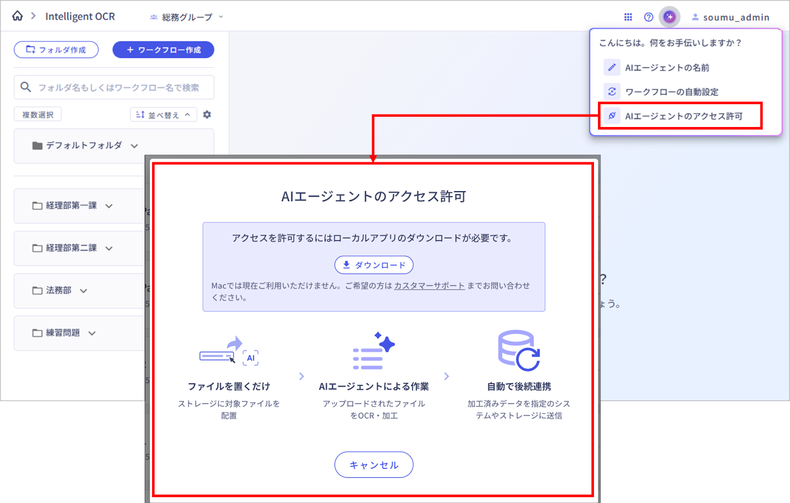Screen dimensions: 790x503
Task: Expand the デフォルトフォルダ folder
Action: (x=134, y=146)
